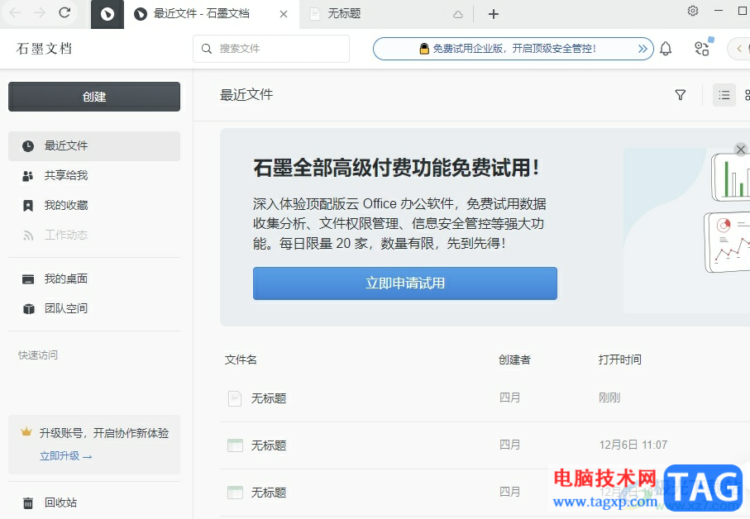Open 我的收藏 in the sidebar

[94, 206]
